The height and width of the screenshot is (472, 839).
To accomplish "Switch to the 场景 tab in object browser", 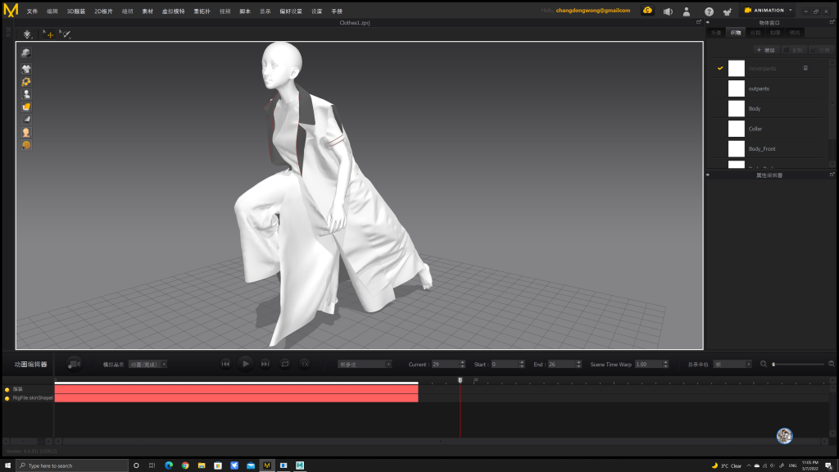I will click(716, 33).
